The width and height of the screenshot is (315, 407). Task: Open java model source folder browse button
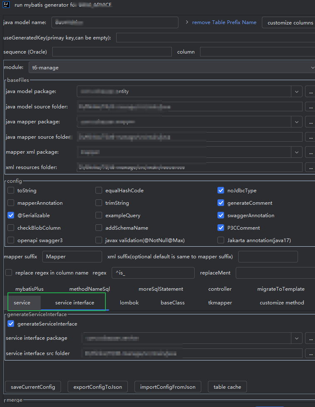(310, 107)
